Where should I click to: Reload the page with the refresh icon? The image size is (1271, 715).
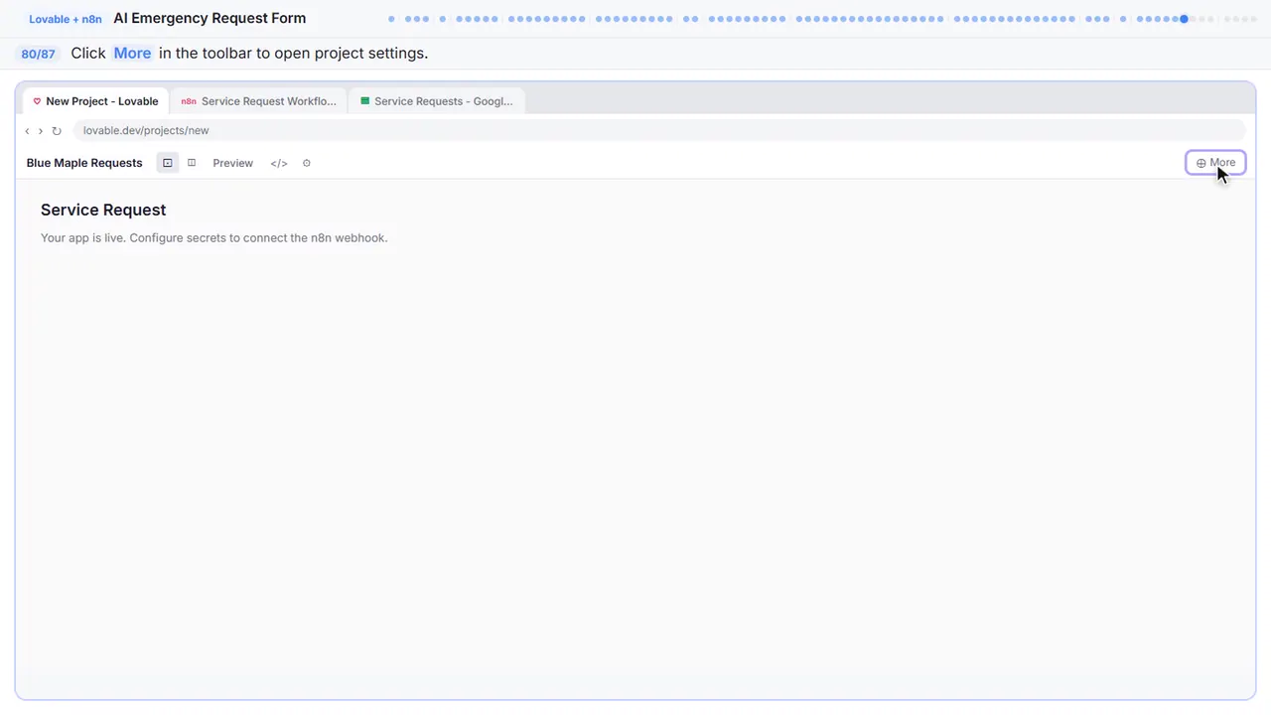click(x=57, y=131)
